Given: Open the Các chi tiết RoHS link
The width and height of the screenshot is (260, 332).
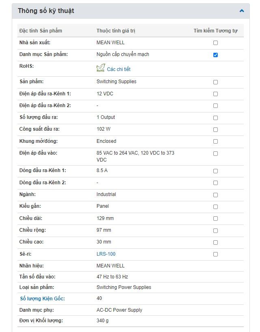Looking at the screenshot, I should click(118, 69).
